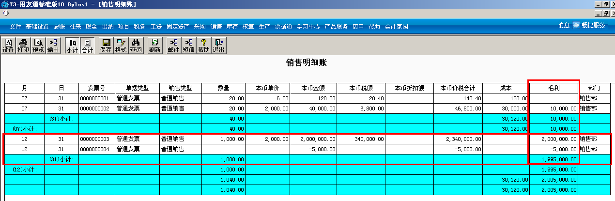Viewport: 615px width, 201px height.
Task: Click the 畅捷服务 link
Action: (593, 25)
